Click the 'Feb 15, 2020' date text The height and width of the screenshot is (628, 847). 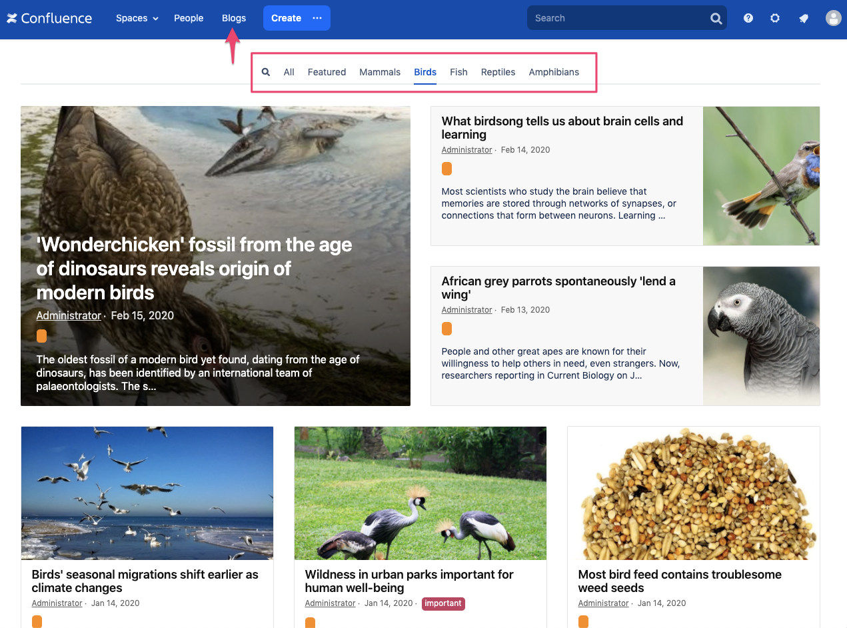tap(142, 315)
